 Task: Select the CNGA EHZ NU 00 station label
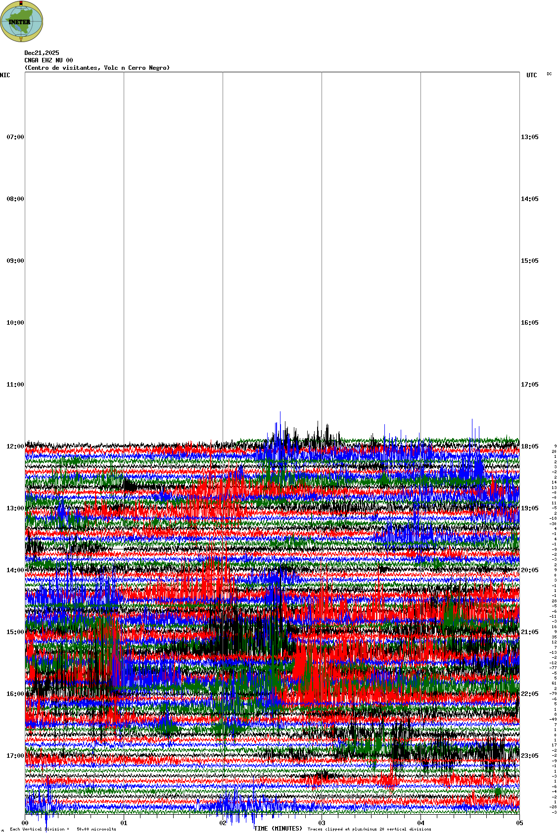tap(48, 60)
